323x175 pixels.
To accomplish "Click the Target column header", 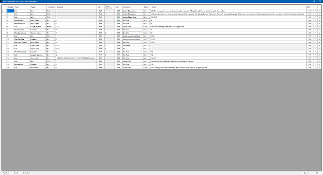I will 38,7.
